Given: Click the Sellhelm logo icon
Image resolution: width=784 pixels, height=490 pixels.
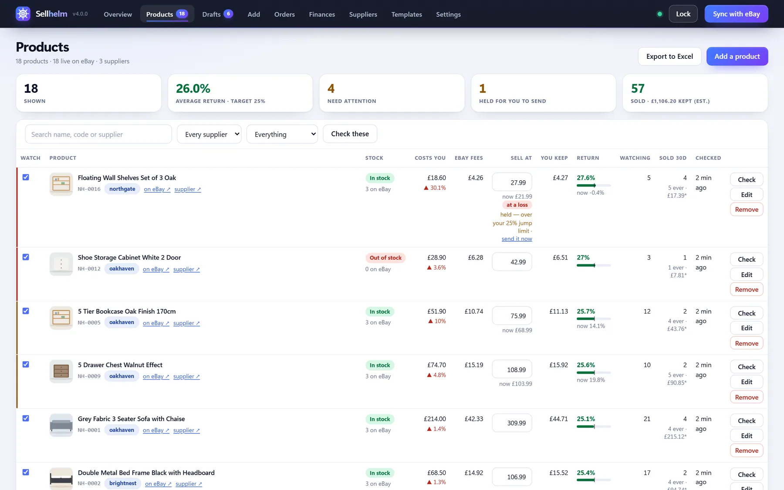Looking at the screenshot, I should [x=23, y=14].
